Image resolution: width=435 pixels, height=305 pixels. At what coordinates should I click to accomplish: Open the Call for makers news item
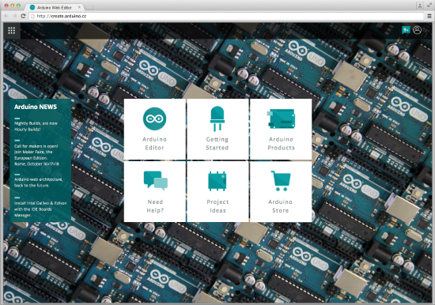(x=36, y=155)
